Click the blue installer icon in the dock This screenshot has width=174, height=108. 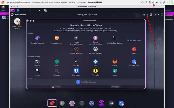(x=121, y=103)
